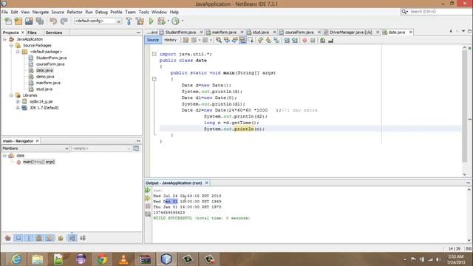Image resolution: width=473 pixels, height=266 pixels.
Task: Toggle fully qualified names in Navigator
Action: click(x=61, y=238)
